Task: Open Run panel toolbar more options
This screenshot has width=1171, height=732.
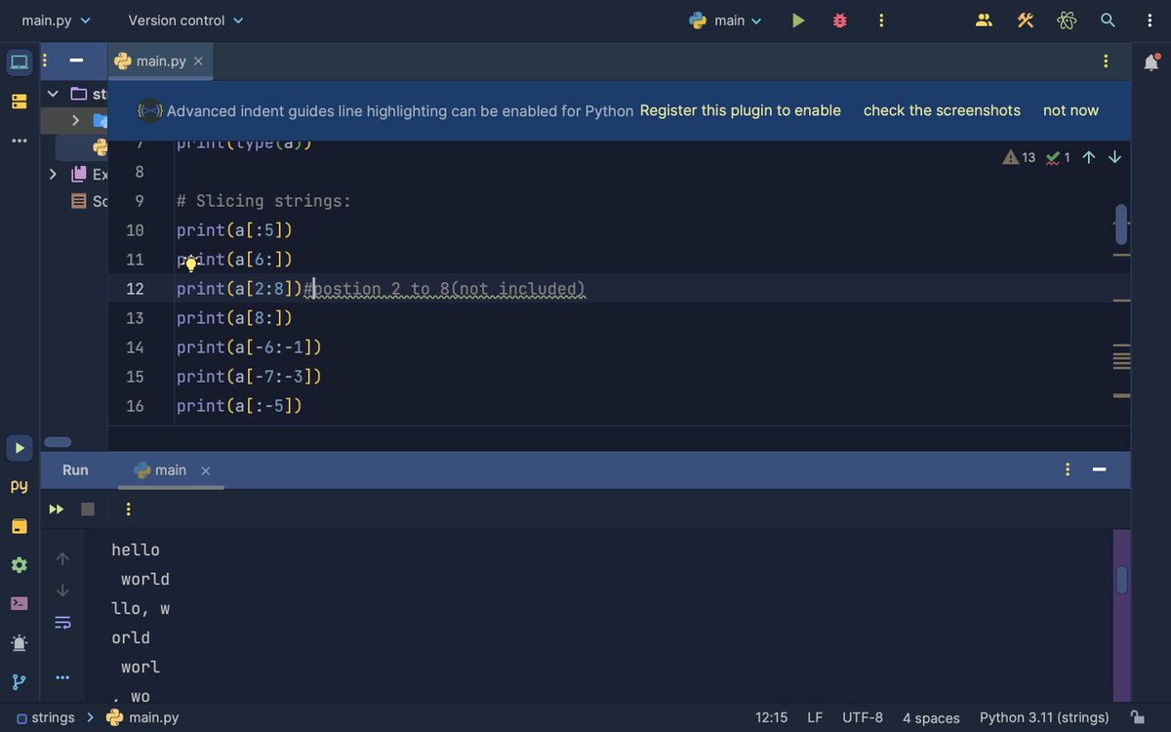Action: click(x=128, y=509)
